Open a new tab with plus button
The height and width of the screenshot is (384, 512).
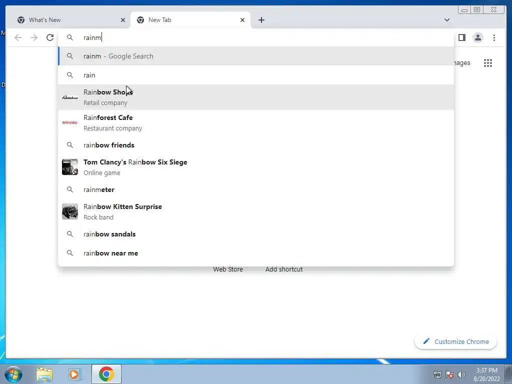tap(261, 20)
